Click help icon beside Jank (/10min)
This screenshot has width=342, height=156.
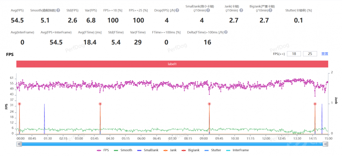point(241,10)
